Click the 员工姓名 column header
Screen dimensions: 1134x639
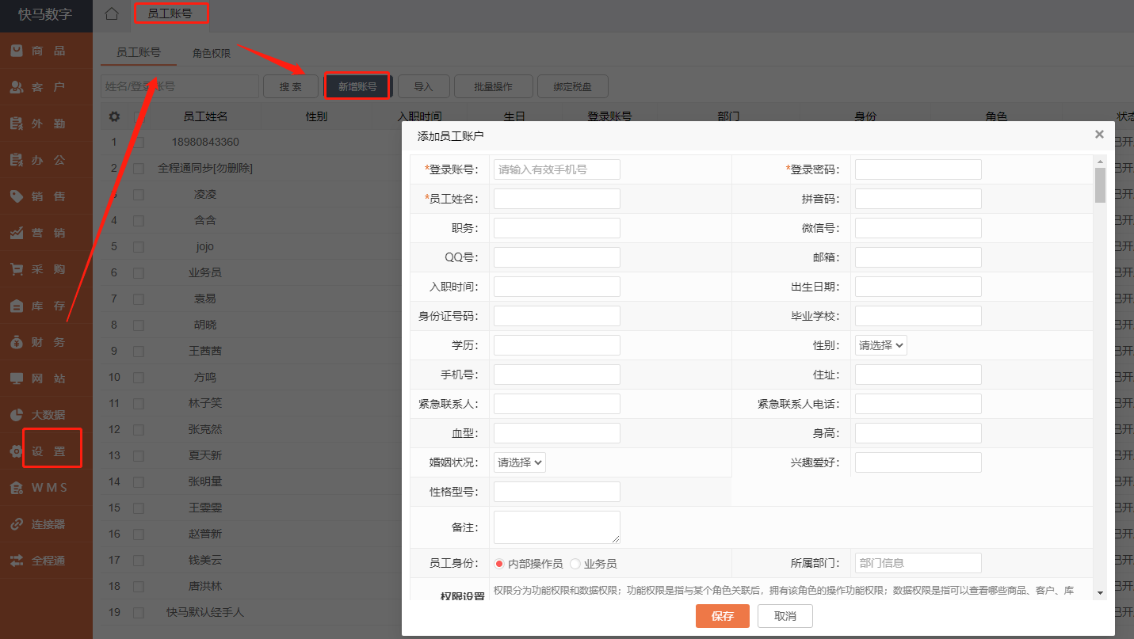[x=205, y=116]
